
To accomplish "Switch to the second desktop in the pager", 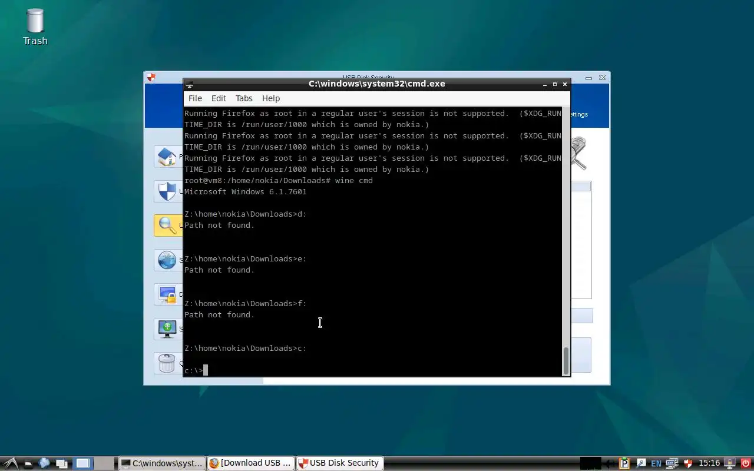I will [104, 463].
